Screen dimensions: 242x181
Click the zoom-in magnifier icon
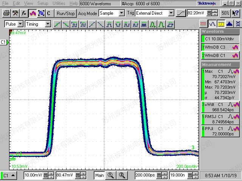[x=111, y=175]
